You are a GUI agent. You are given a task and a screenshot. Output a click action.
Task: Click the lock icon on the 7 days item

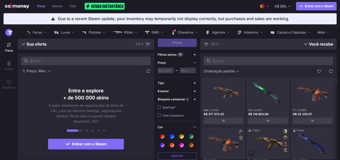click(249, 131)
